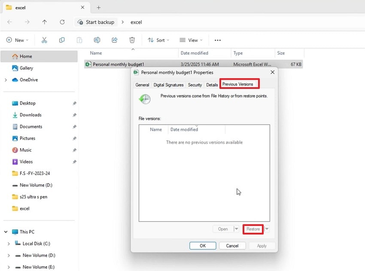Click the Restore button

[x=253, y=229]
